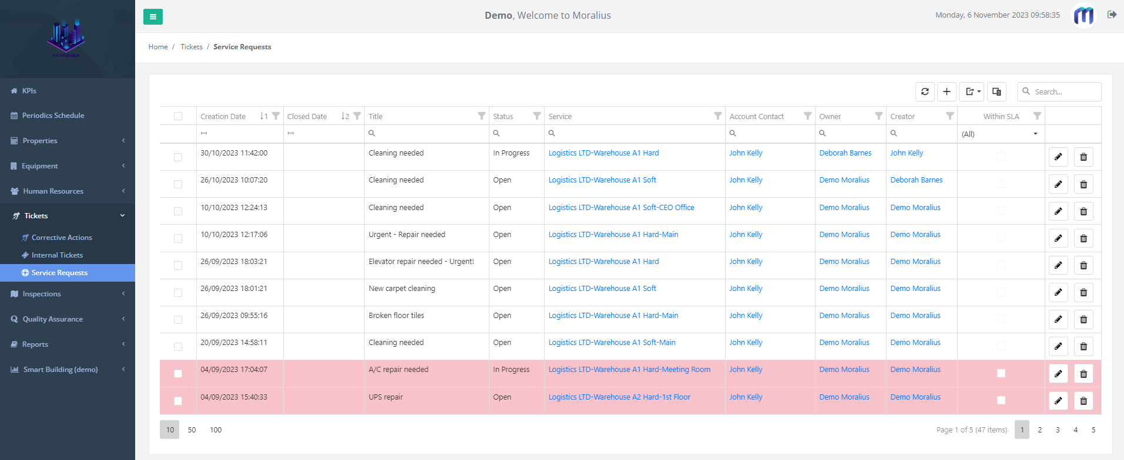1124x460 pixels.
Task: Edit the Broken floor tiles request
Action: point(1058,319)
